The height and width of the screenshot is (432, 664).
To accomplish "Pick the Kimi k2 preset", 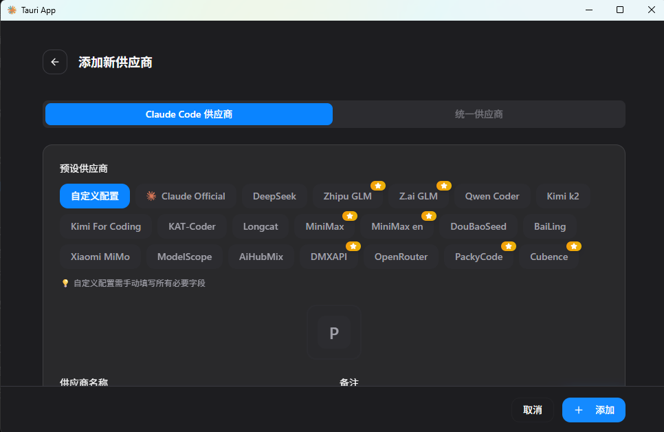I will coord(563,196).
